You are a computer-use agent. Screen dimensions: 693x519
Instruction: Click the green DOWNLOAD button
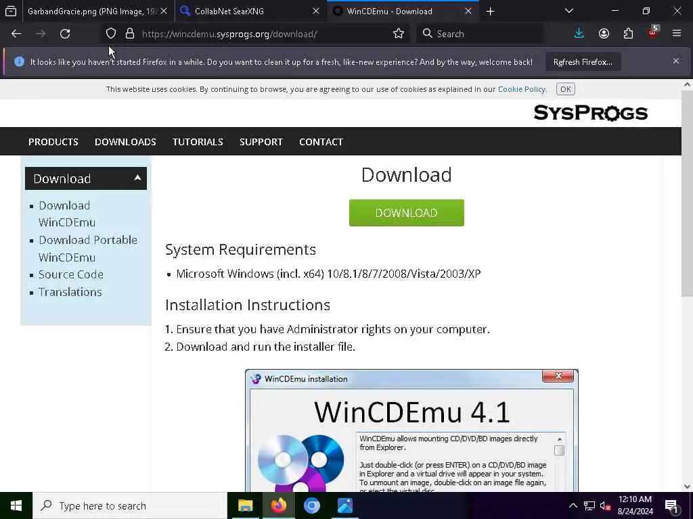coord(406,213)
